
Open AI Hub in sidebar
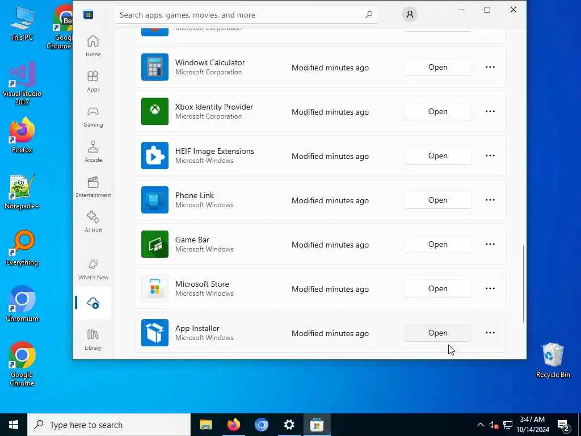[93, 222]
